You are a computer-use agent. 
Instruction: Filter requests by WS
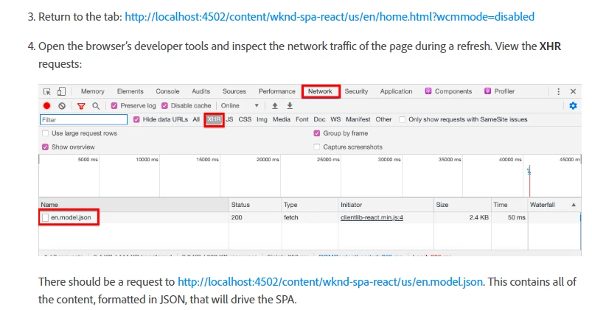click(x=335, y=119)
